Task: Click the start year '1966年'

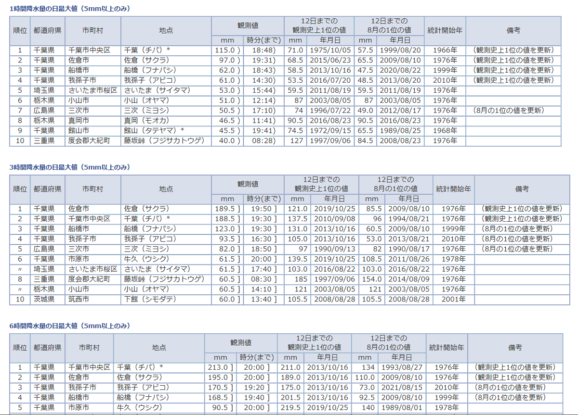Action: coord(445,50)
